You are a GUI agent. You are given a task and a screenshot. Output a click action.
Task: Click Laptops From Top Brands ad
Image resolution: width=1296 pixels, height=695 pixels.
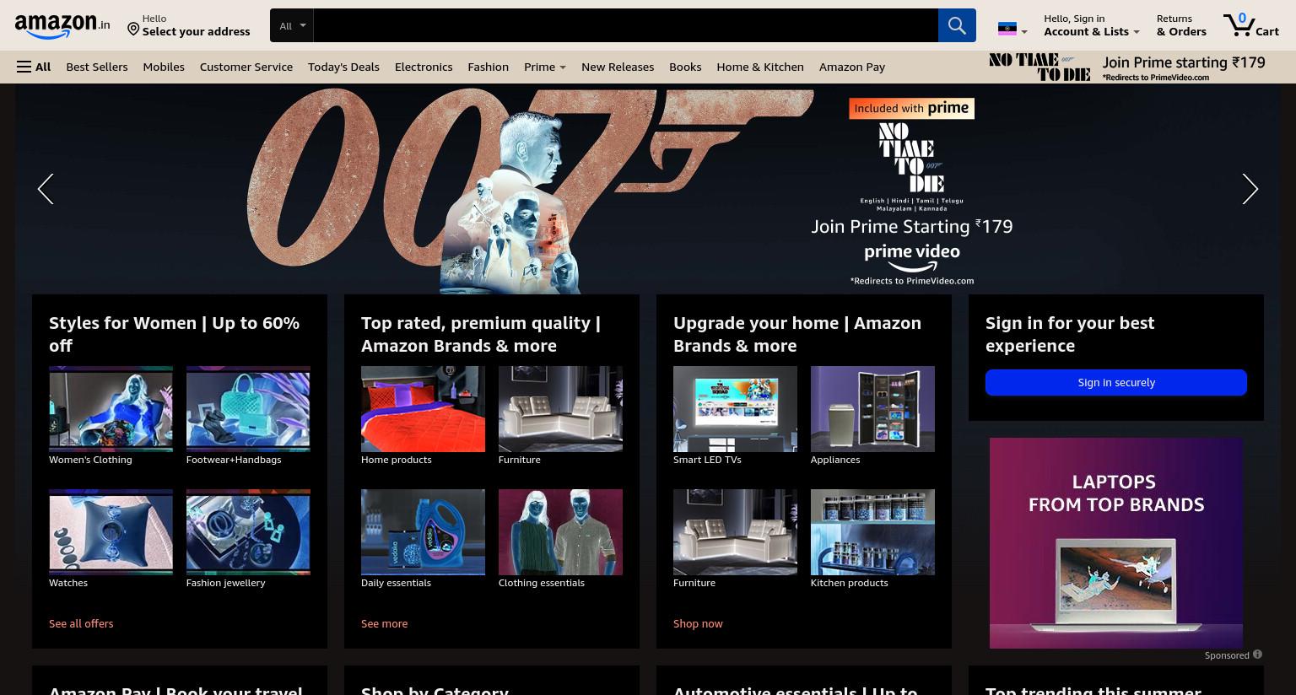click(1116, 543)
